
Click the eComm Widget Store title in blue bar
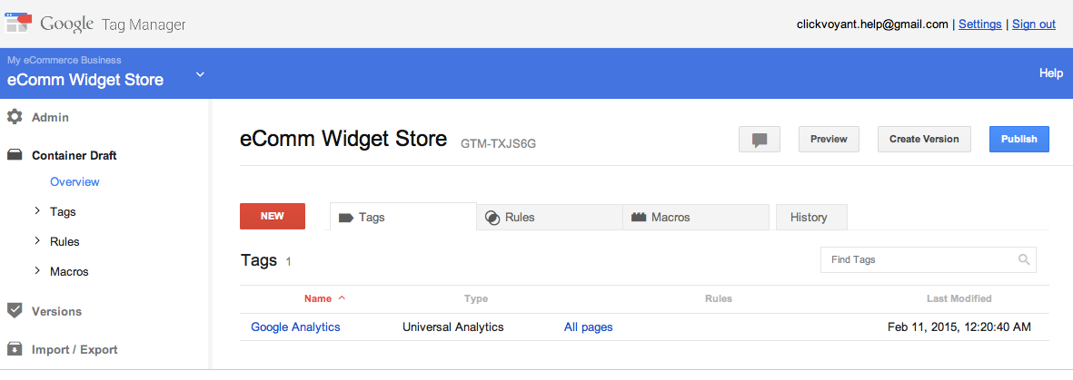(85, 80)
